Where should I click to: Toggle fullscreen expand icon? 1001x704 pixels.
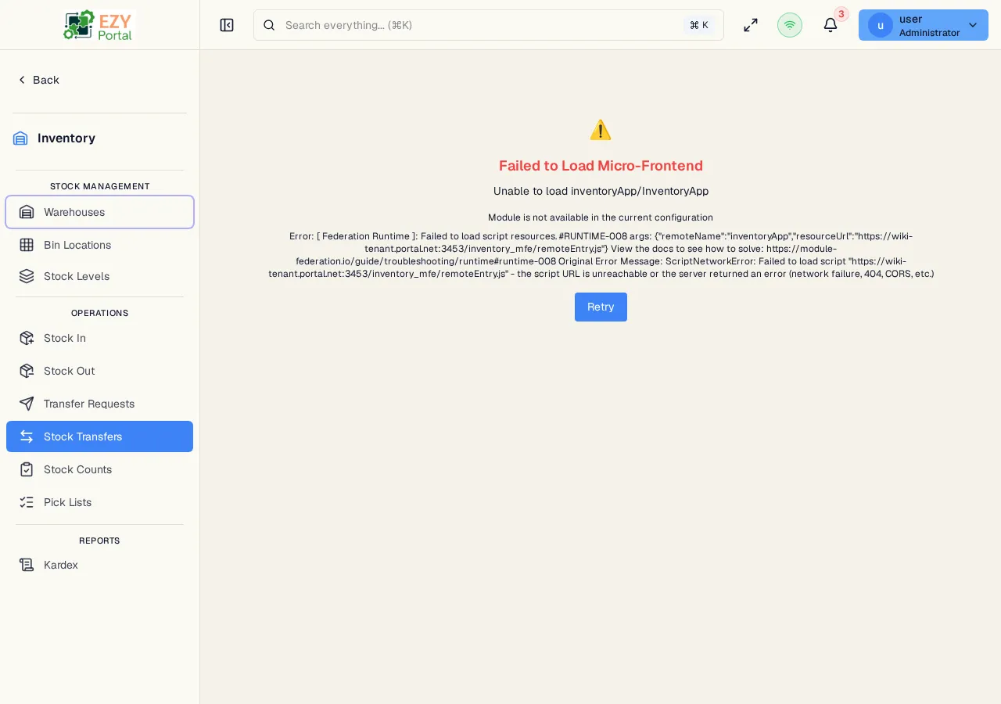click(751, 25)
